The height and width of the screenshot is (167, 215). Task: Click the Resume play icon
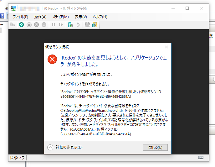[61, 24]
